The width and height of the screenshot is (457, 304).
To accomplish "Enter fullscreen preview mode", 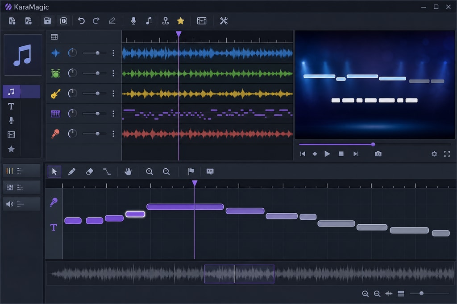I will (x=447, y=154).
